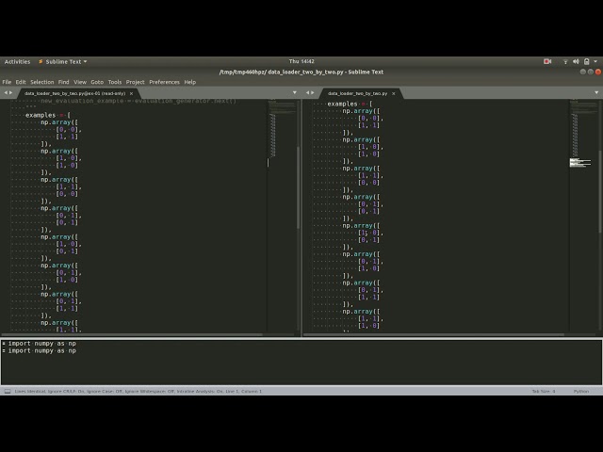Screen dimensions: 603x452
Task: Click the left pane vertical scrollbar
Action: pyautogui.click(x=299, y=188)
